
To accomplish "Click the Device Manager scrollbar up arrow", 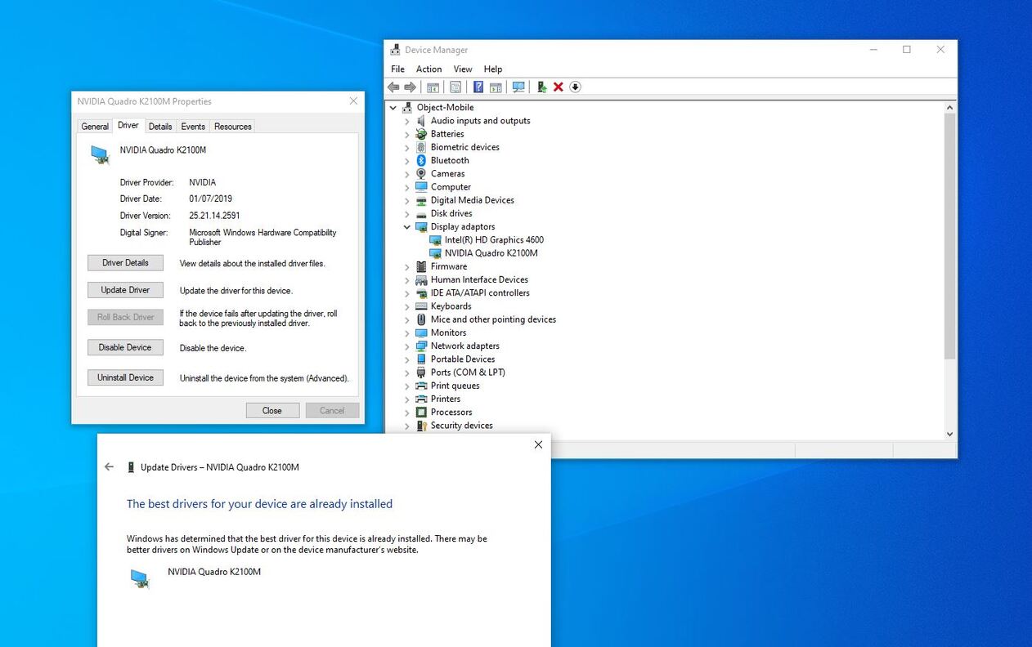I will click(949, 108).
